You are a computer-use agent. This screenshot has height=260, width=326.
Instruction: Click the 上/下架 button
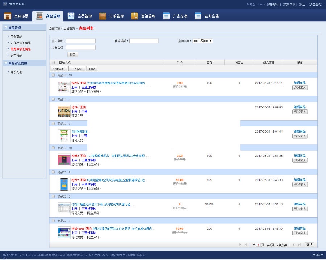(77, 69)
